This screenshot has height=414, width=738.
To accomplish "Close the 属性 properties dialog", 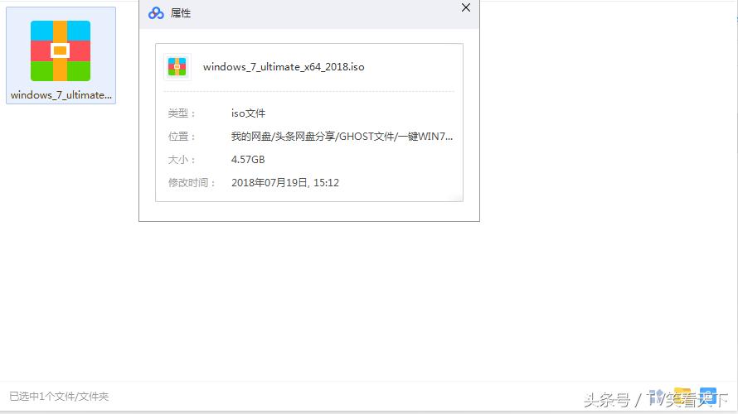I will (x=466, y=7).
